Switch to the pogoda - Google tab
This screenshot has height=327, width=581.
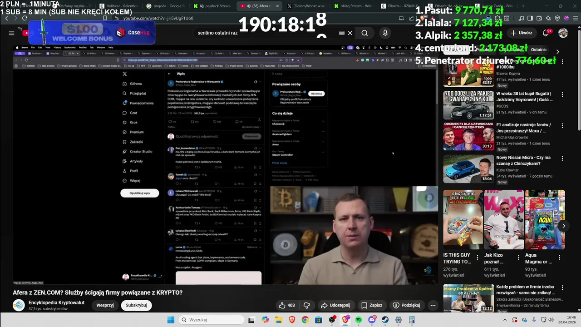pyautogui.click(x=166, y=6)
